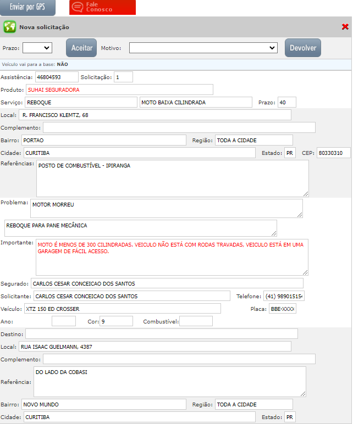The height and width of the screenshot is (424, 353).
Task: Click the Importante textarea with red text
Action: pos(172,258)
